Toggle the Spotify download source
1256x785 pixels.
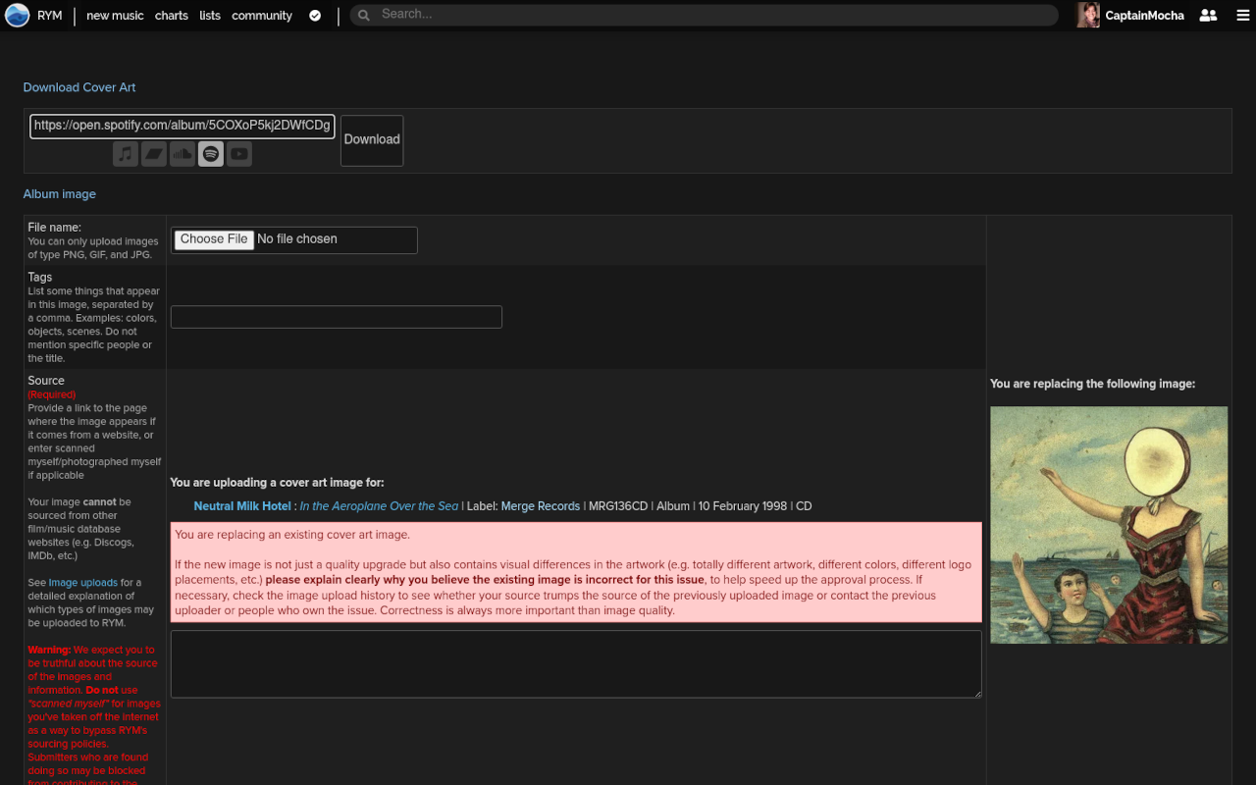210,153
